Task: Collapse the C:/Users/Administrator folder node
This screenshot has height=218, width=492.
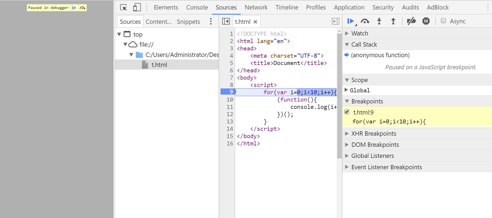Action: (131, 55)
